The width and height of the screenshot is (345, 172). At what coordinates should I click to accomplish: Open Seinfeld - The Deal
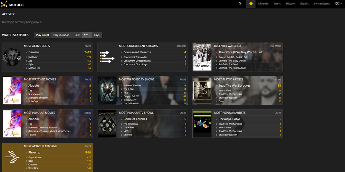[228, 64]
